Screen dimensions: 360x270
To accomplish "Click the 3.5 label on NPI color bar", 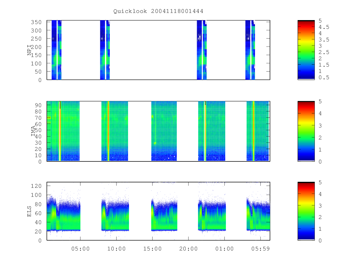I will (324, 40).
